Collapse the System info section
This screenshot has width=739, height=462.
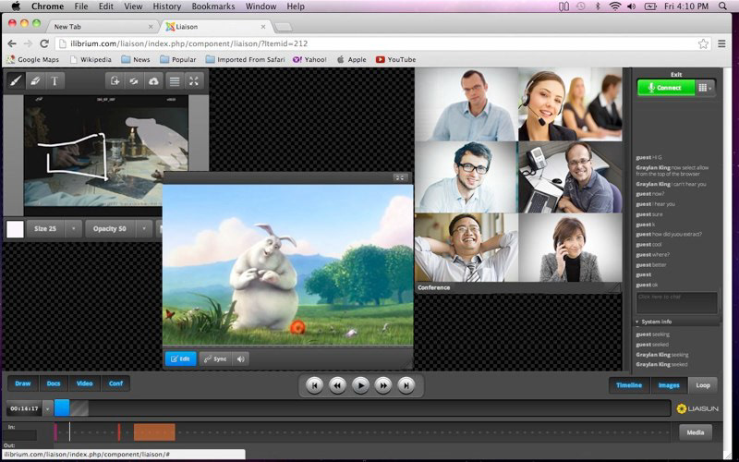(x=637, y=322)
